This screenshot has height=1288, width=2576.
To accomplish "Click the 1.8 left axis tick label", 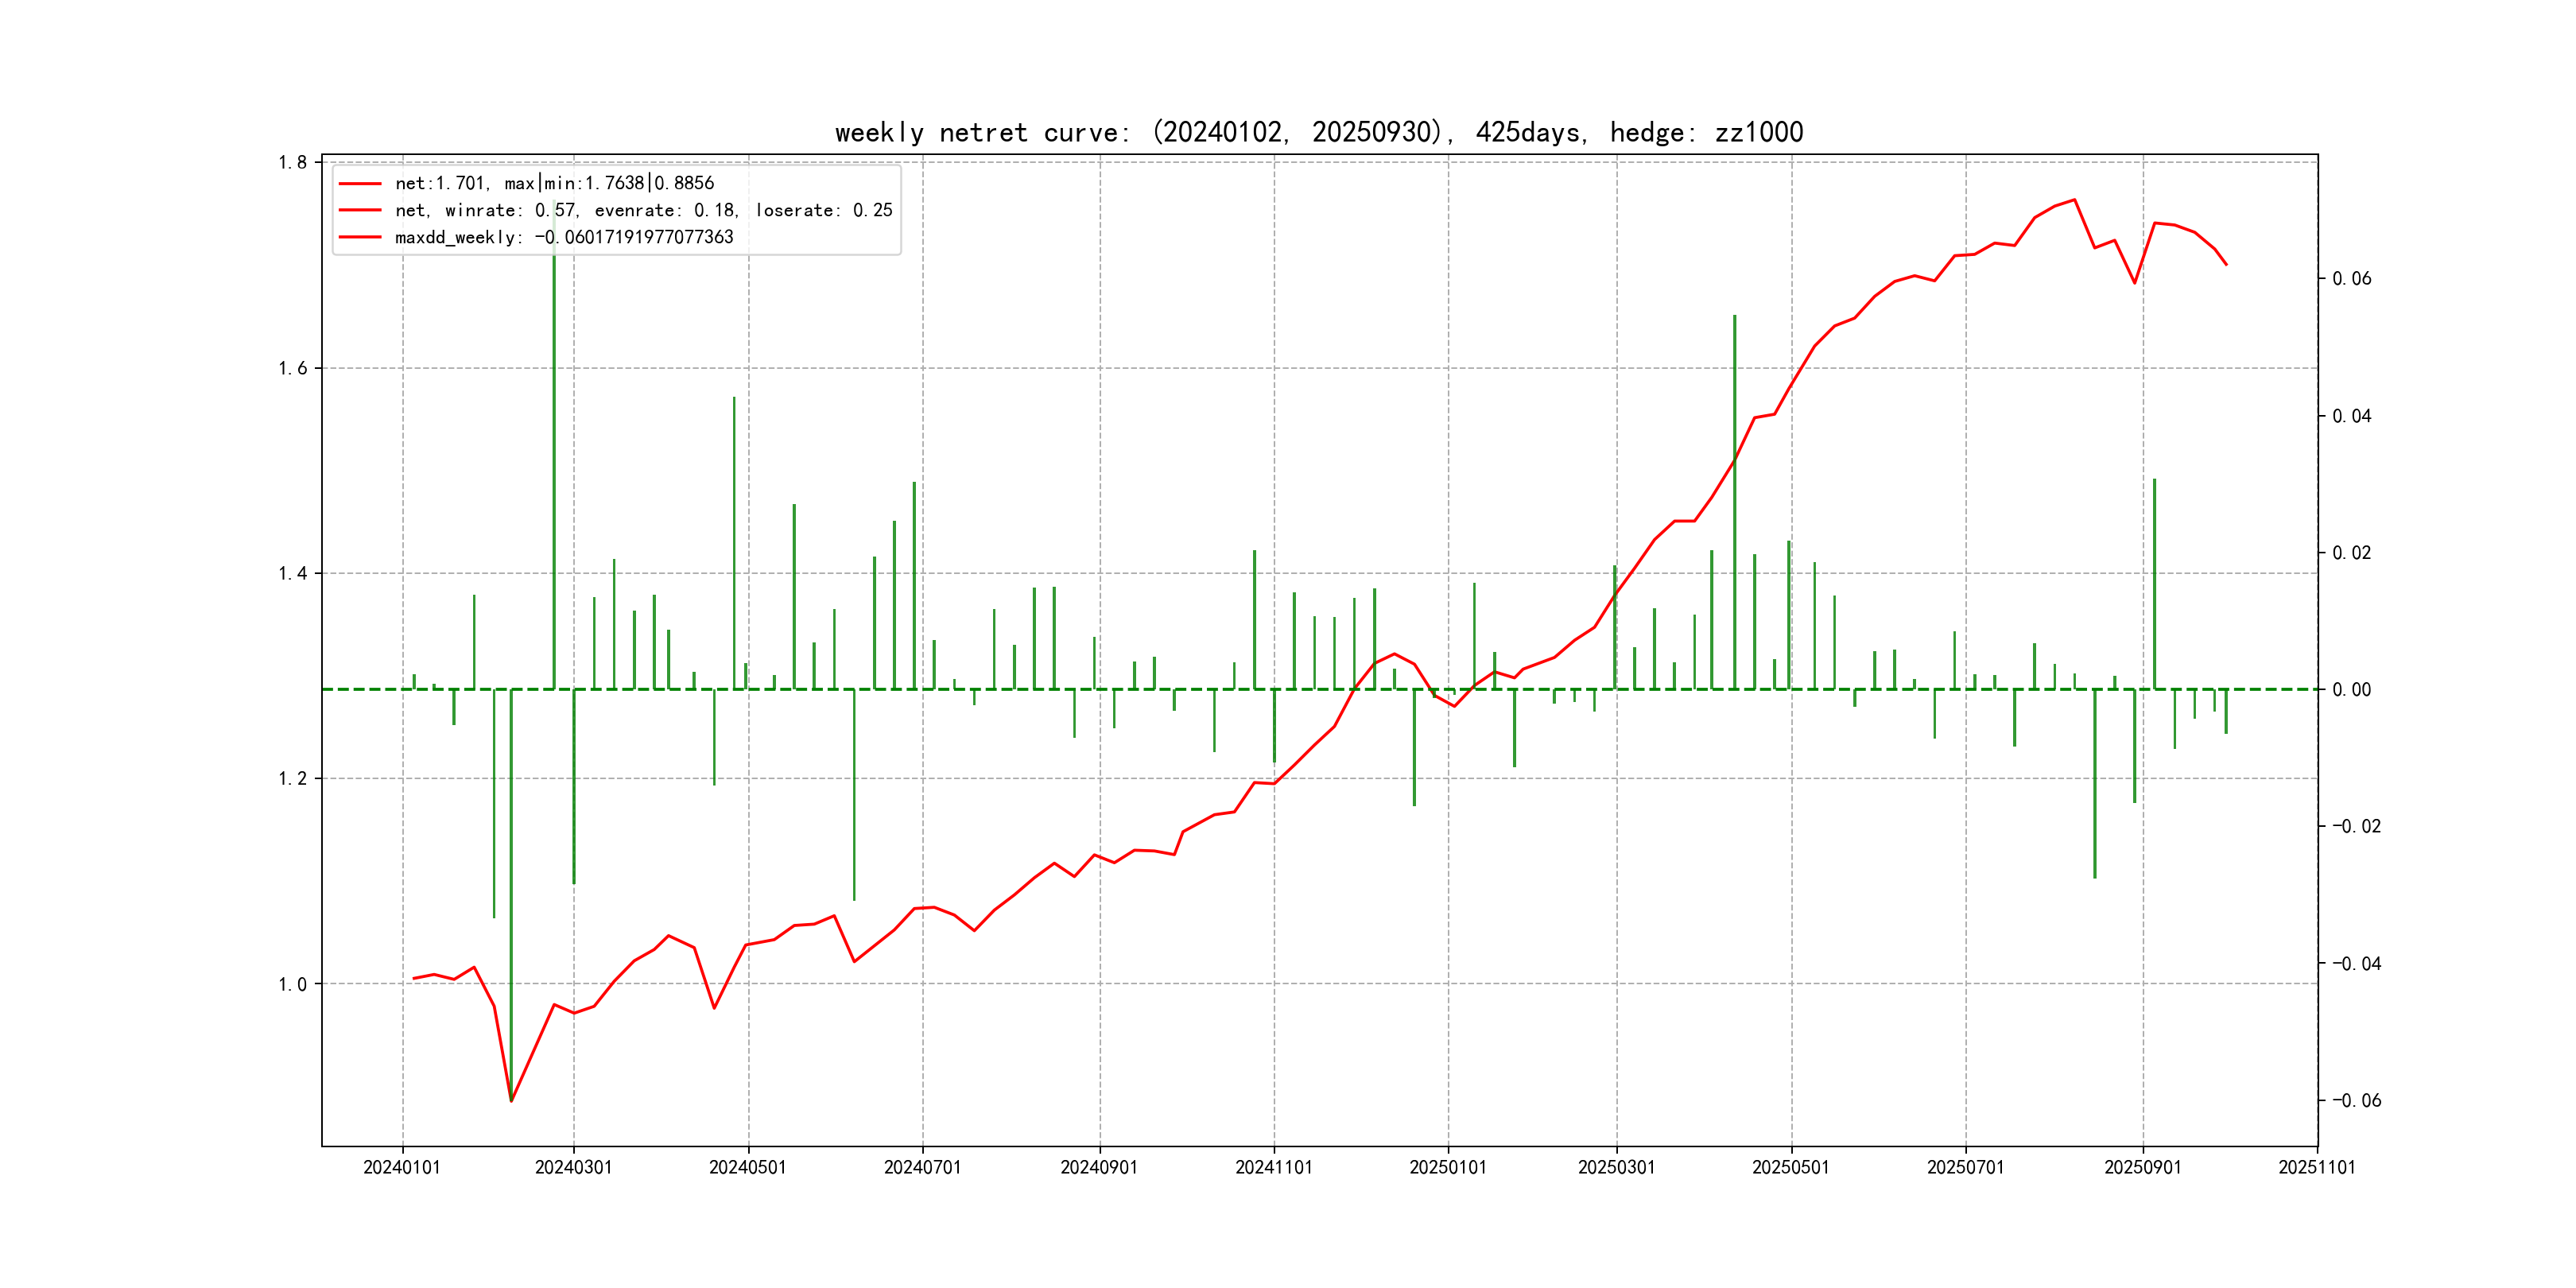I will 293,162.
